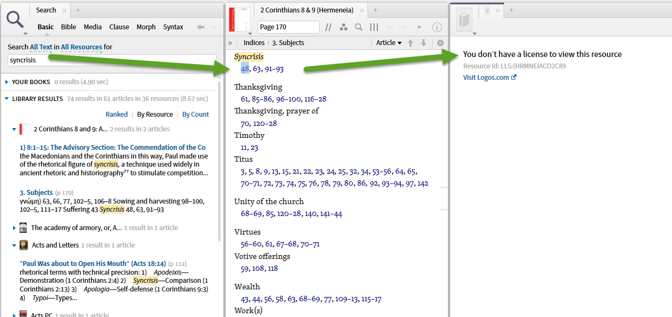This screenshot has height=317, width=672.
Task: Click the visual filters dots icon
Action: point(344,27)
